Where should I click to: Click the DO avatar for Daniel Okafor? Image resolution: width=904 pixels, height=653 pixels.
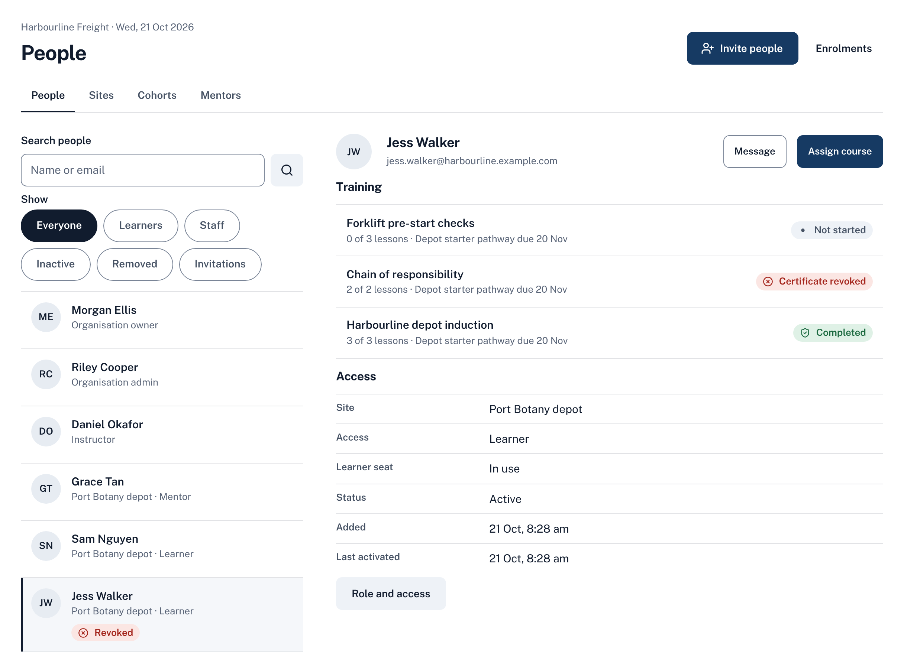pos(46,432)
